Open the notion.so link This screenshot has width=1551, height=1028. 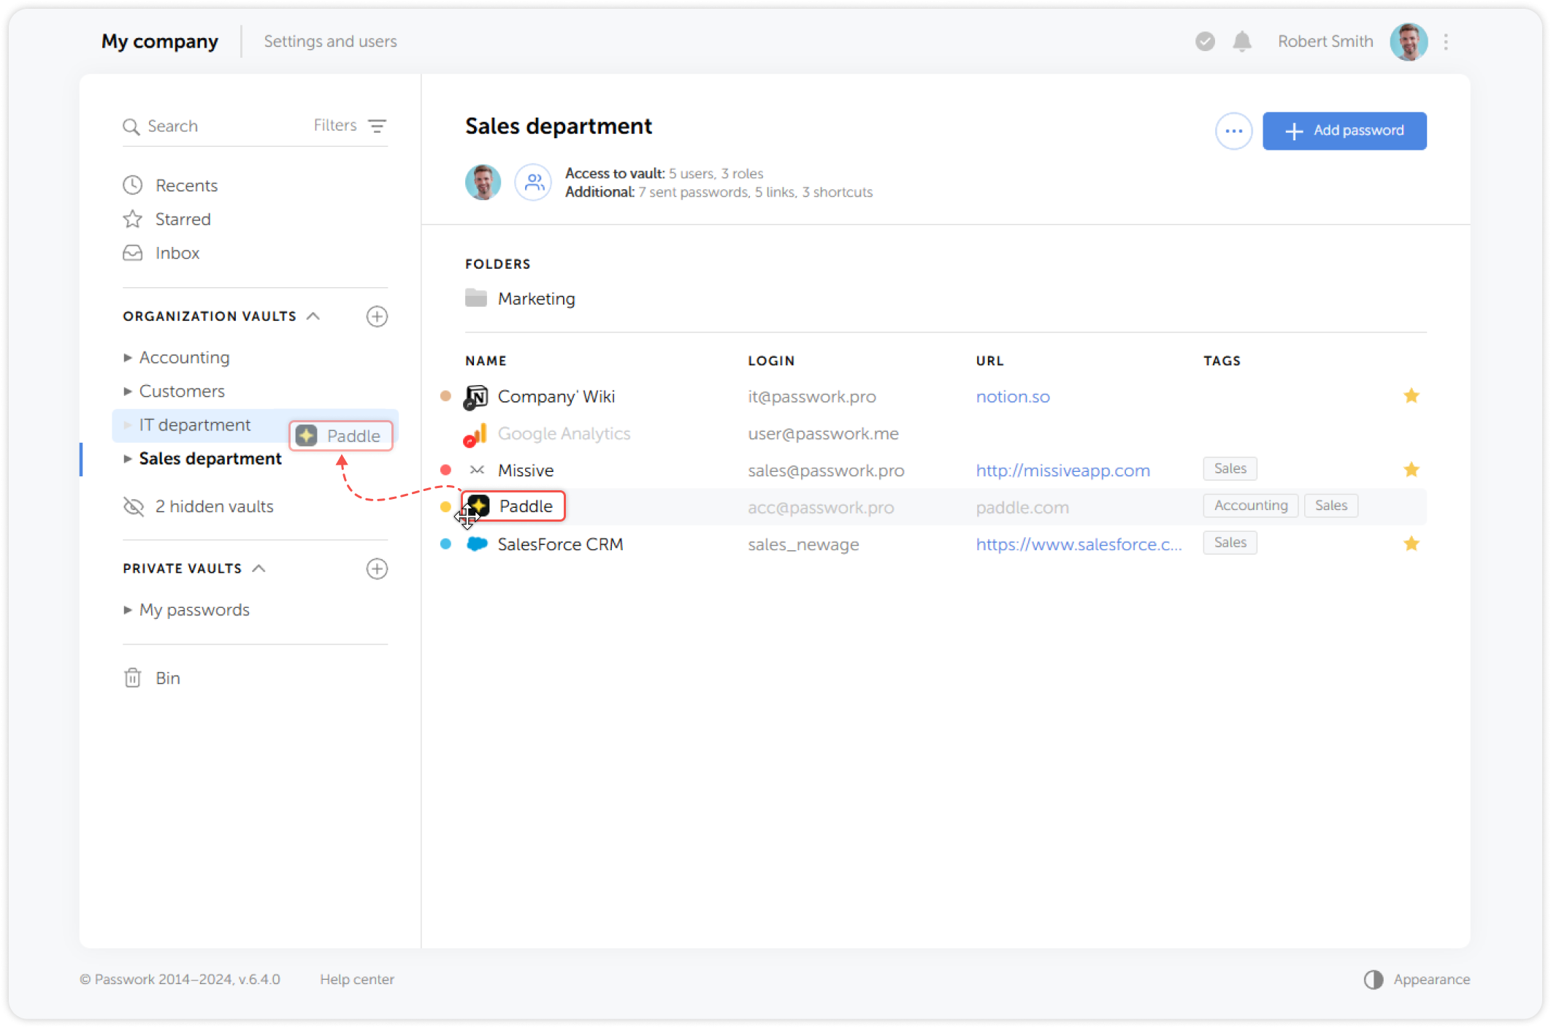tap(1013, 397)
